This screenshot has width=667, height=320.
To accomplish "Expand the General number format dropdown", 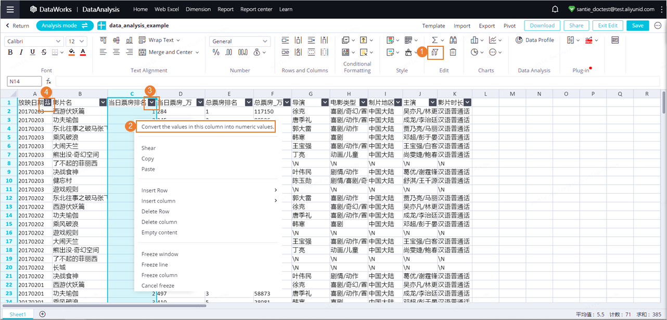I will pos(241,41).
